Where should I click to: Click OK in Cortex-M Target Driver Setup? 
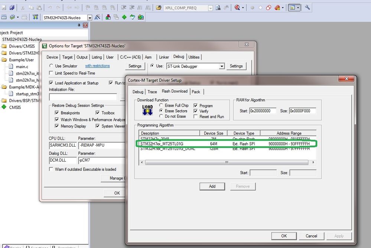coord(284,236)
